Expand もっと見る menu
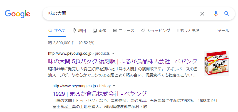This screenshot has width=238, height=112. pyautogui.click(x=188, y=31)
